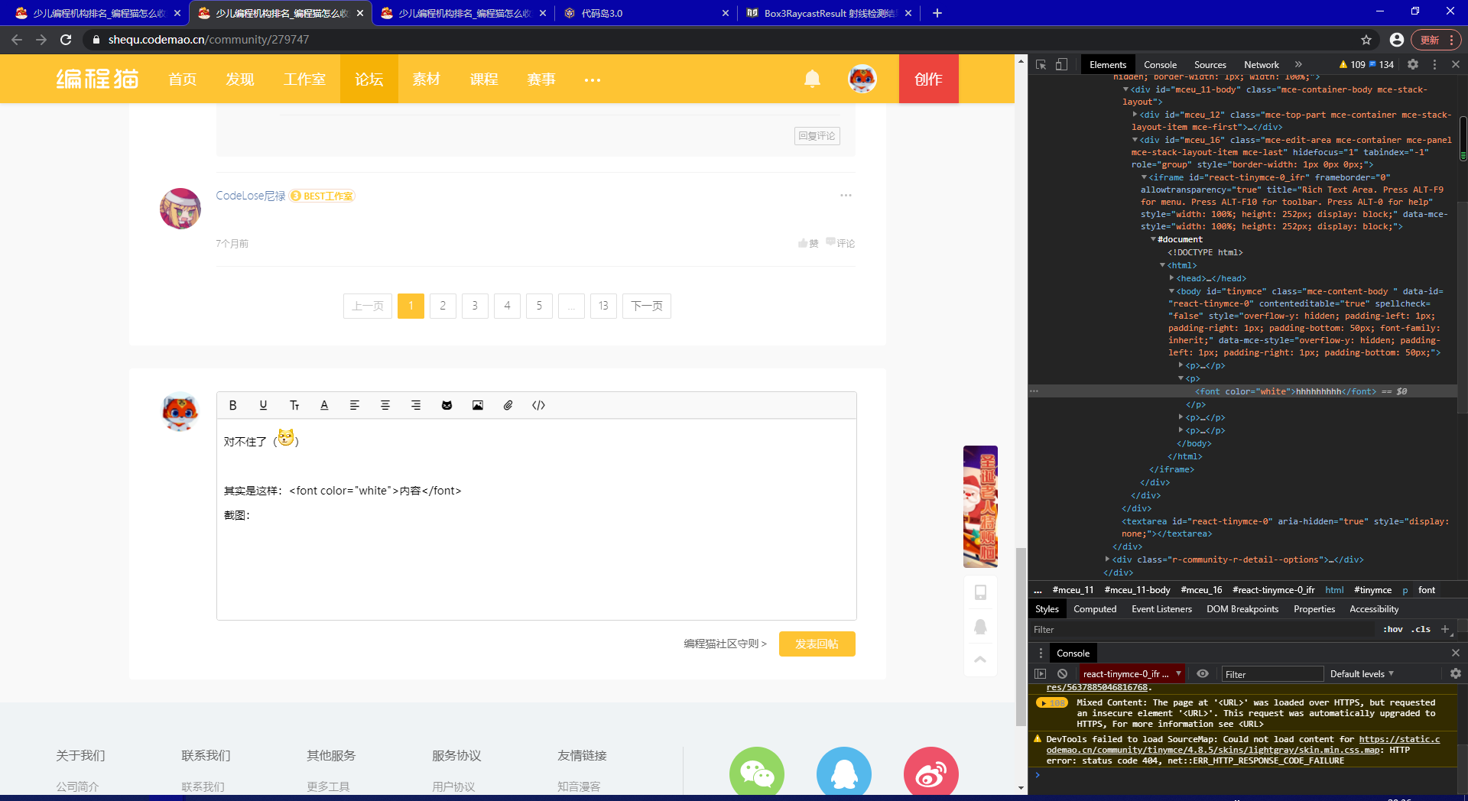Align text right in reply editor
The width and height of the screenshot is (1468, 801).
416,405
